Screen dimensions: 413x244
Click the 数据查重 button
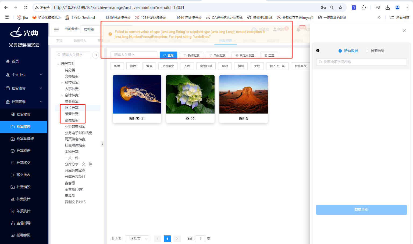[361, 210]
